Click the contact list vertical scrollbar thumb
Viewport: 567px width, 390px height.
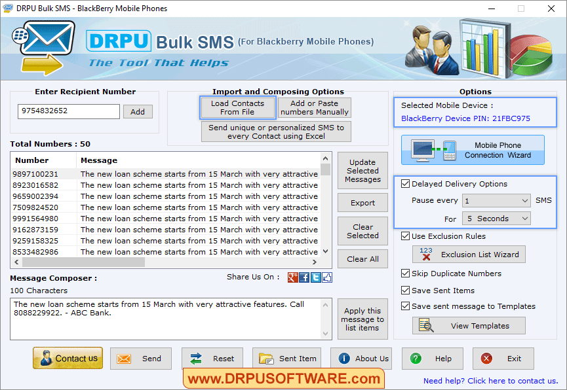325,169
